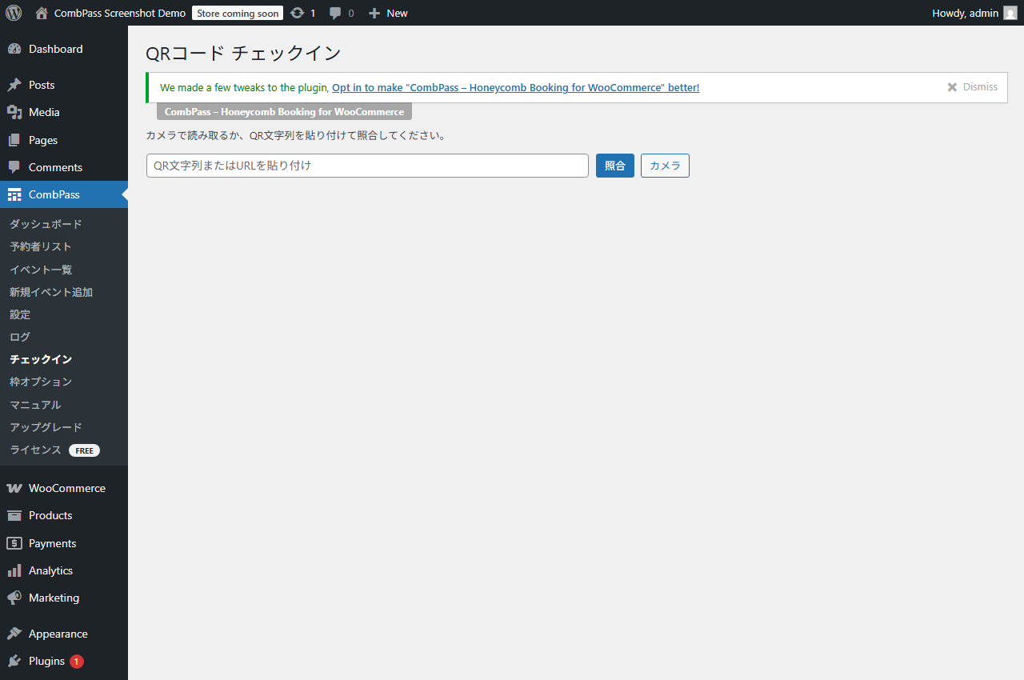Click the updates refresh icon in admin bar
Screen dimensions: 1024x680
(296, 13)
